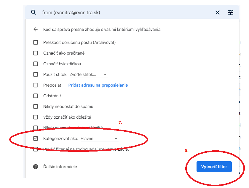Open Ďalšie informácie help link
The height and width of the screenshot is (188, 249).
pyautogui.click(x=60, y=167)
